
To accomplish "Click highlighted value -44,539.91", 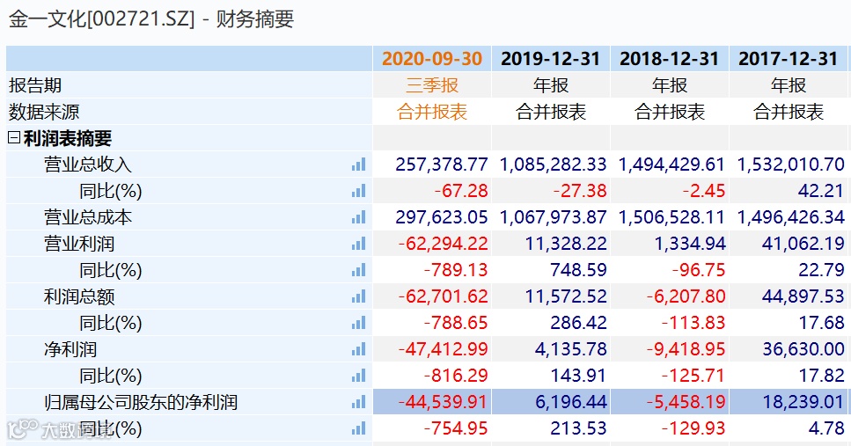I will pyautogui.click(x=443, y=403).
